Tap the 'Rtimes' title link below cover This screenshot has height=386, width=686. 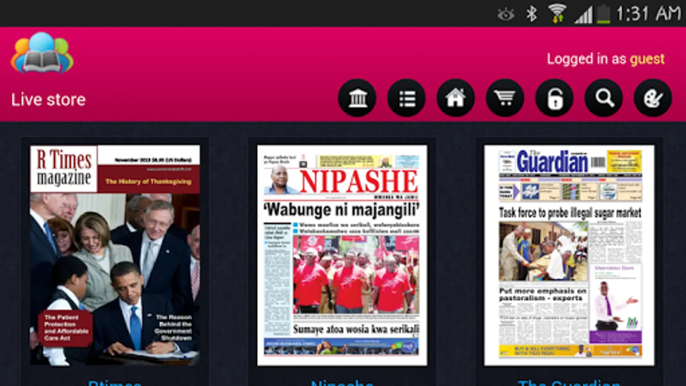[114, 383]
